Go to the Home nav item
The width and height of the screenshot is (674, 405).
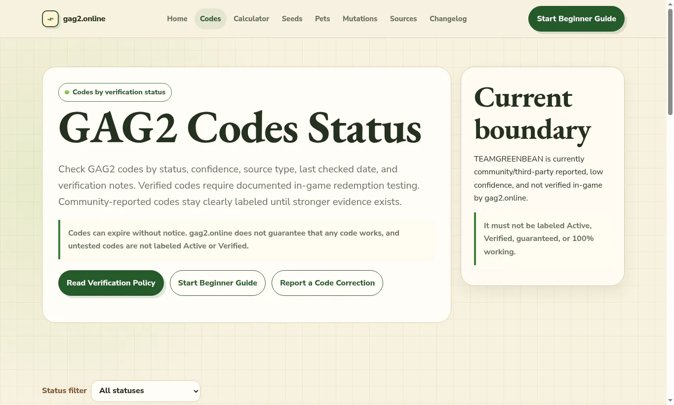pos(177,19)
